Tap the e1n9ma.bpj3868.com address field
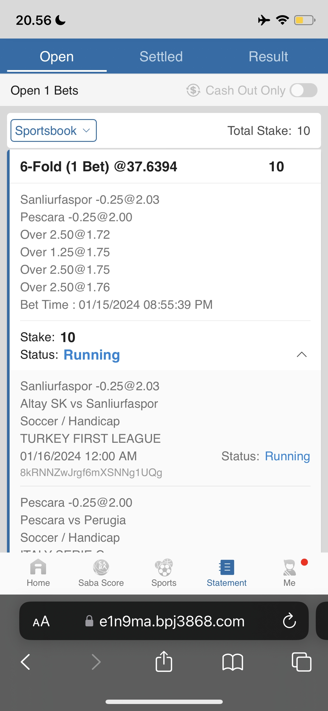This screenshot has height=711, width=328. click(172, 621)
